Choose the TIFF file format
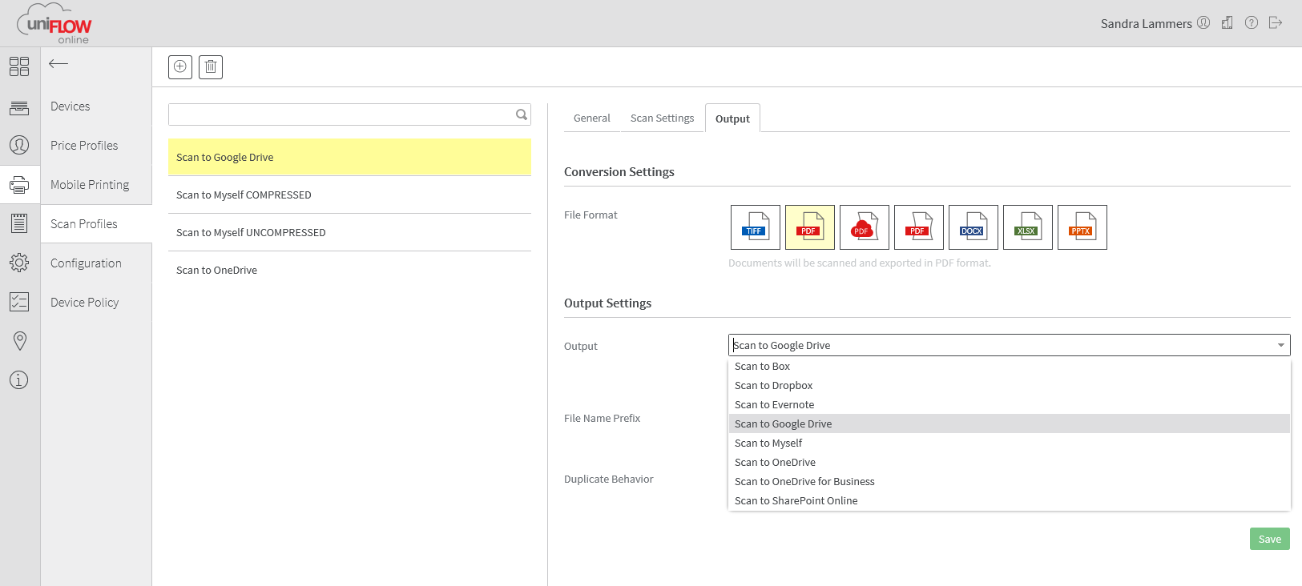1302x586 pixels. pos(756,227)
